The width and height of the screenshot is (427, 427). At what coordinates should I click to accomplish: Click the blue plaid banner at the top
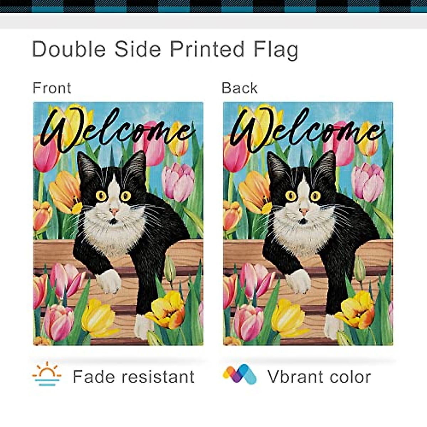[213, 6]
